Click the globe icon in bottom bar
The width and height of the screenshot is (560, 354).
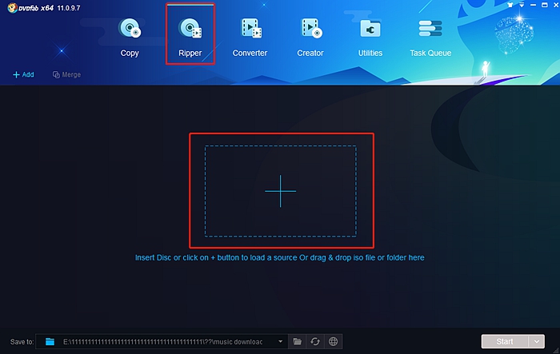point(333,342)
